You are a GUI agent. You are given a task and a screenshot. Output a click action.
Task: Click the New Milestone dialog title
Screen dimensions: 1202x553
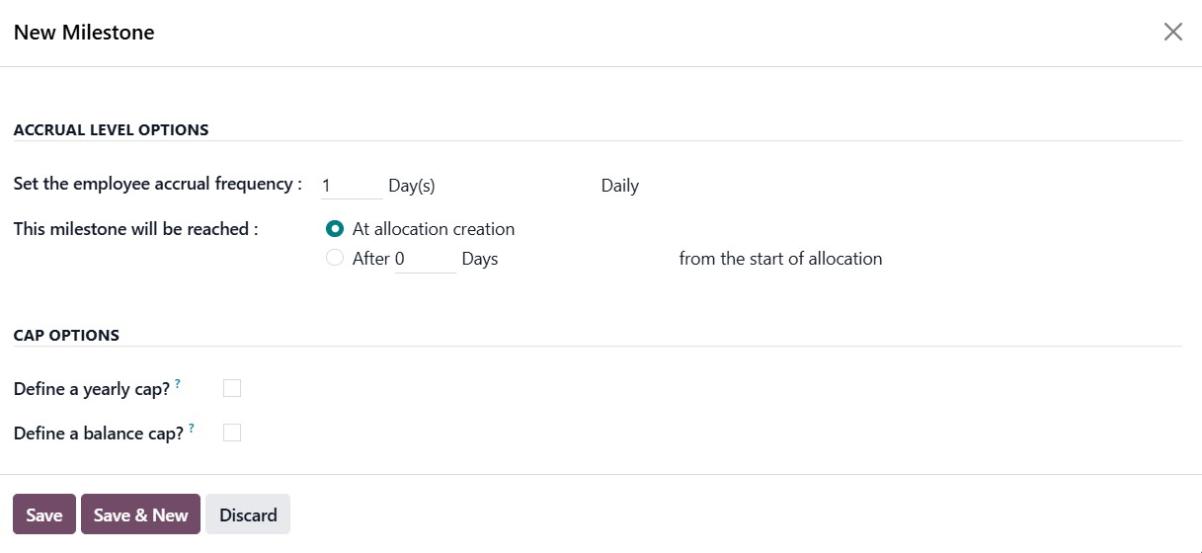pos(84,33)
